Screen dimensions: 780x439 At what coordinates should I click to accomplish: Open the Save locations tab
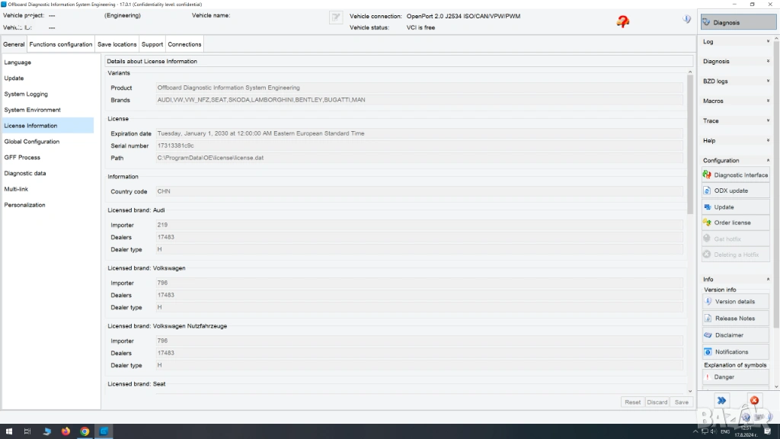pyautogui.click(x=117, y=45)
